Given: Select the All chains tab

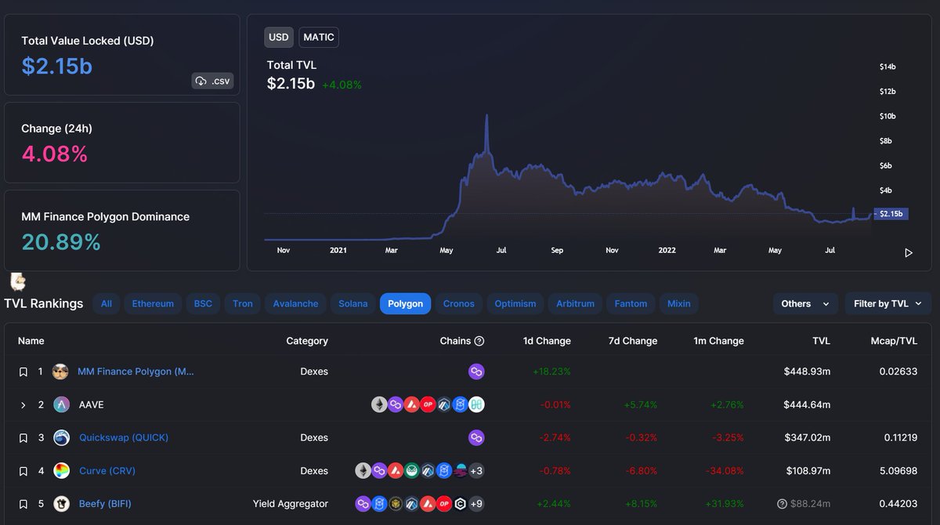Looking at the screenshot, I should 107,303.
